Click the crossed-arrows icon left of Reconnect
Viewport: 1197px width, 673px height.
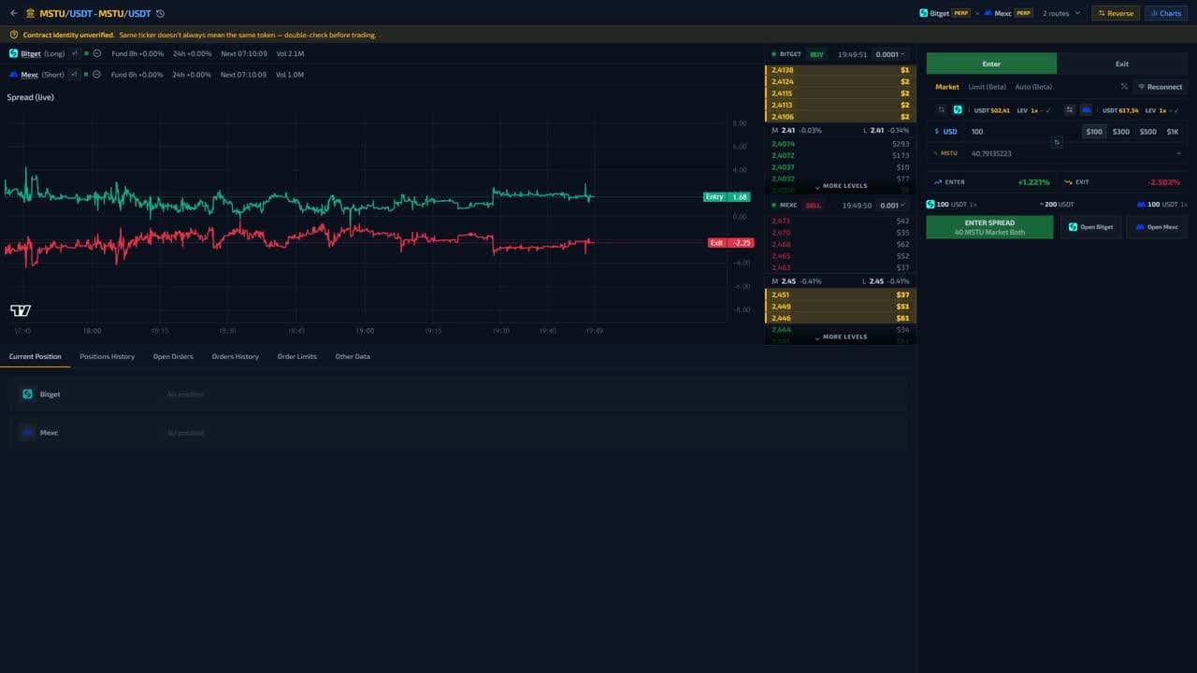point(1124,87)
